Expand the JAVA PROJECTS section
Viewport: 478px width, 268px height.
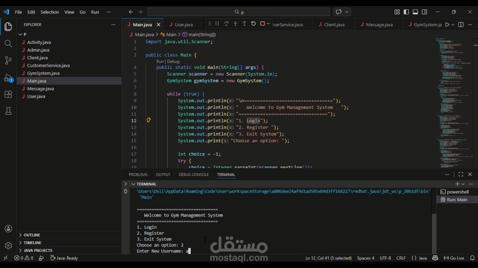tap(69, 250)
